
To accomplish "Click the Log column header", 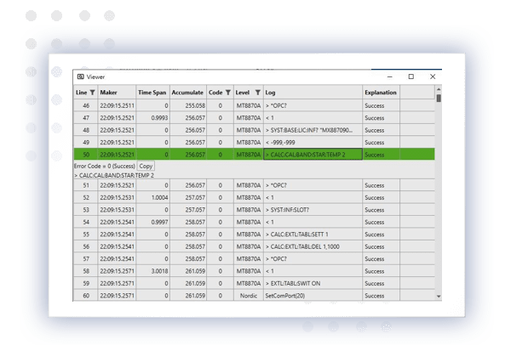I will 270,92.
